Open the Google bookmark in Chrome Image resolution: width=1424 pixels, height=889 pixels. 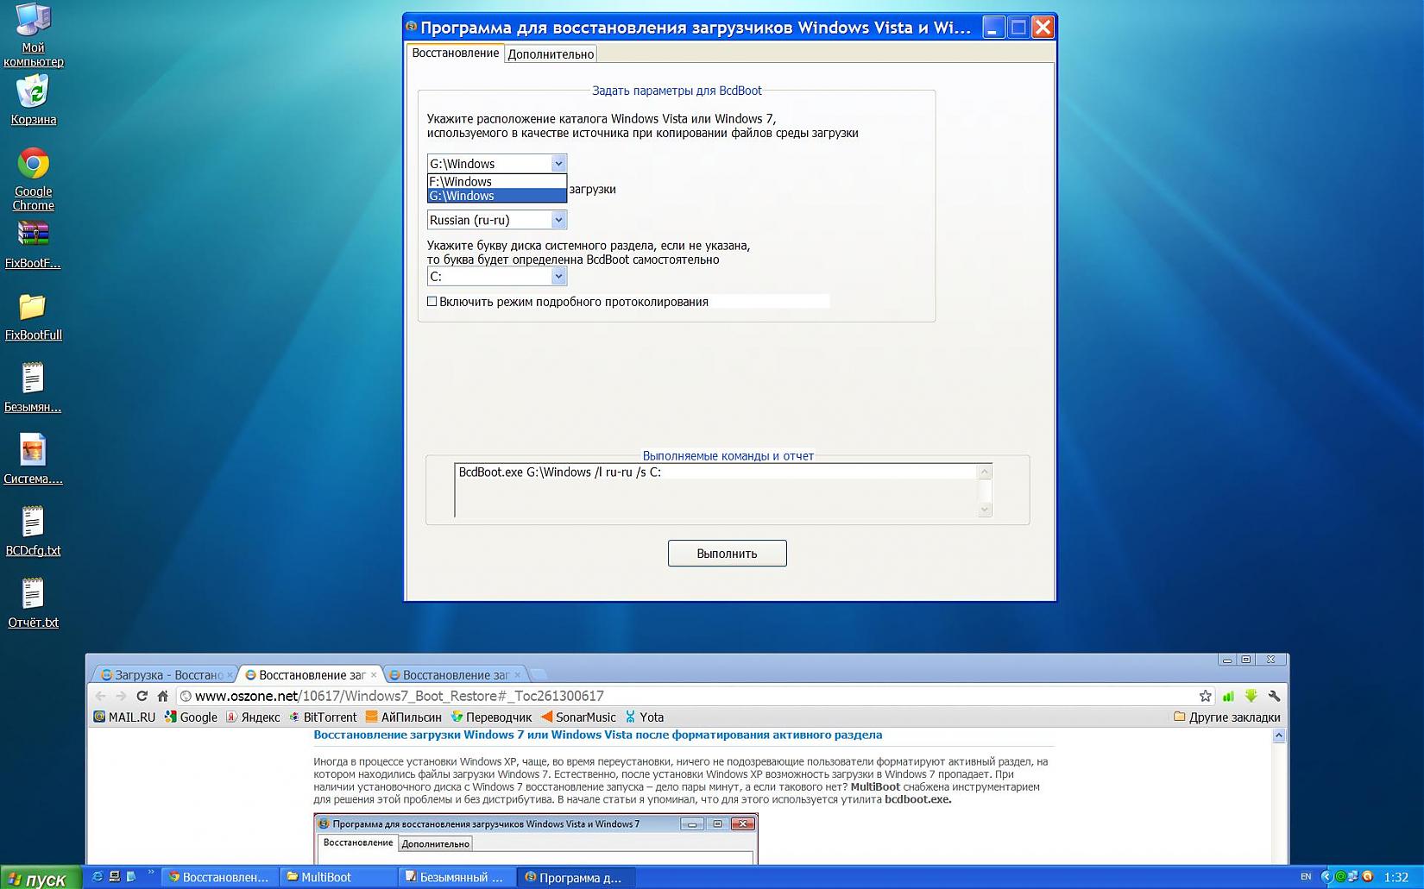[191, 717]
